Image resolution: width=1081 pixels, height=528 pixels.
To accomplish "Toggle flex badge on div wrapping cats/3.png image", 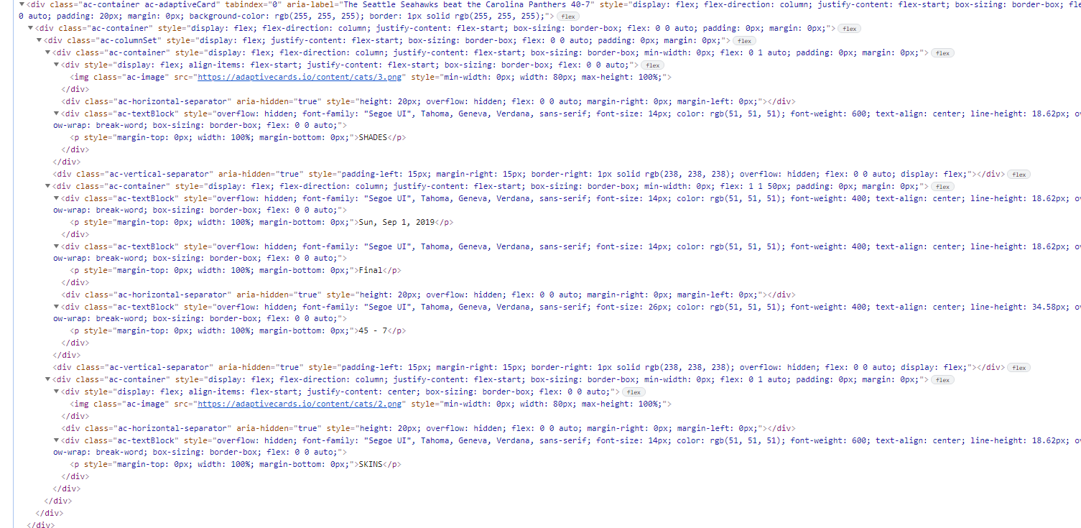I will coord(652,65).
